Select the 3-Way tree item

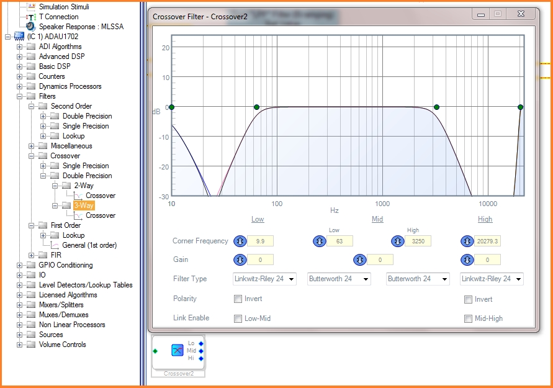coord(84,205)
